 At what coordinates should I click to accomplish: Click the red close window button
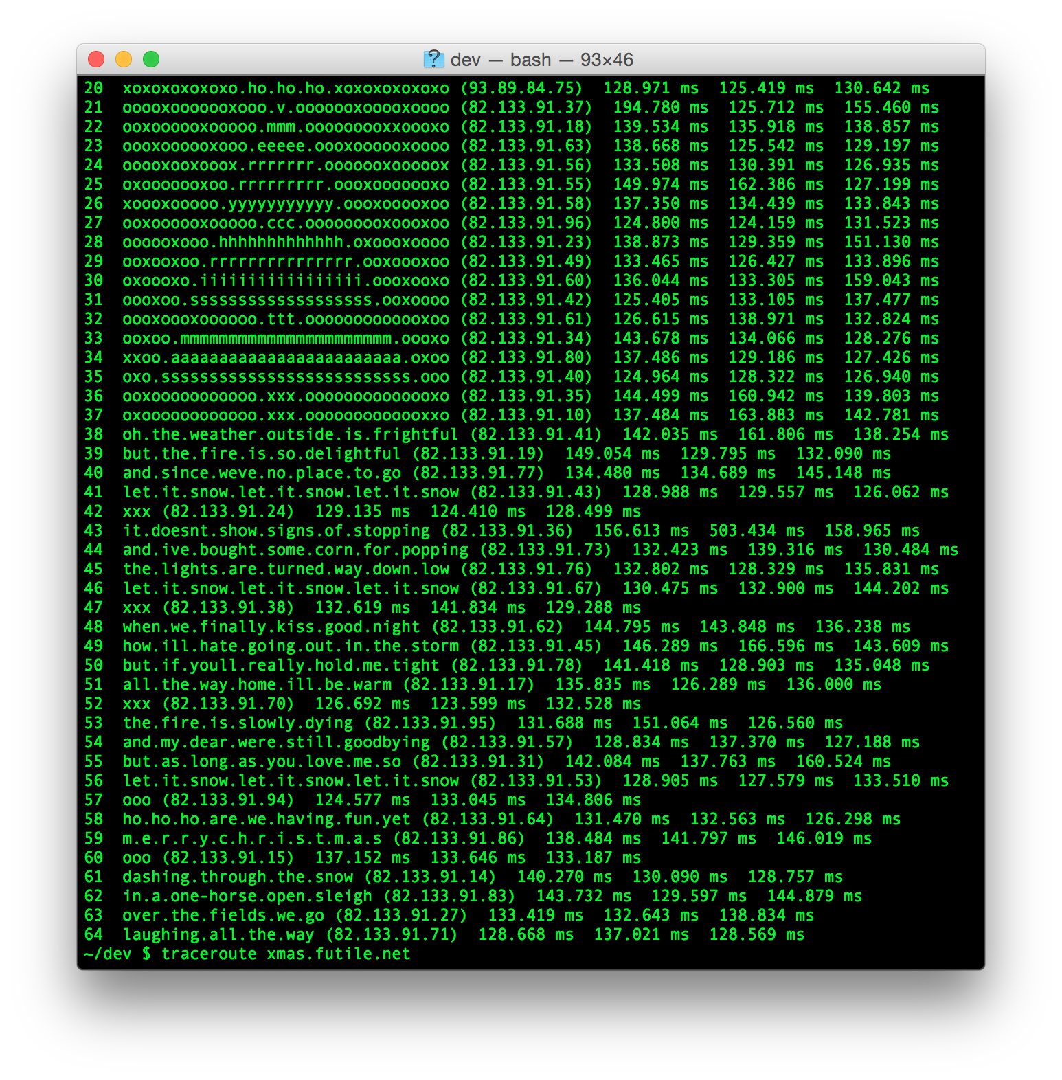pyautogui.click(x=96, y=60)
